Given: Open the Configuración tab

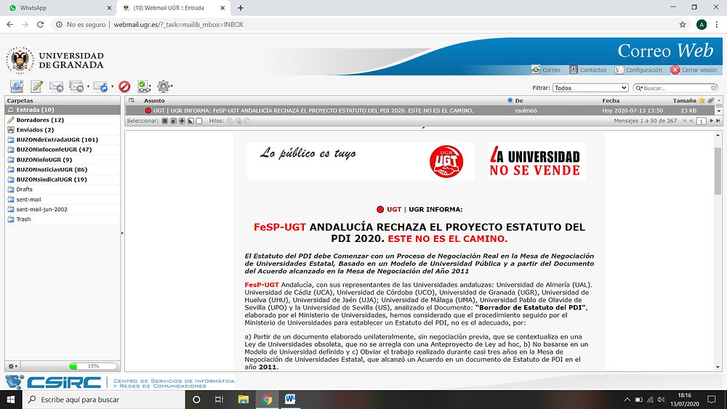Looking at the screenshot, I should click(x=638, y=70).
